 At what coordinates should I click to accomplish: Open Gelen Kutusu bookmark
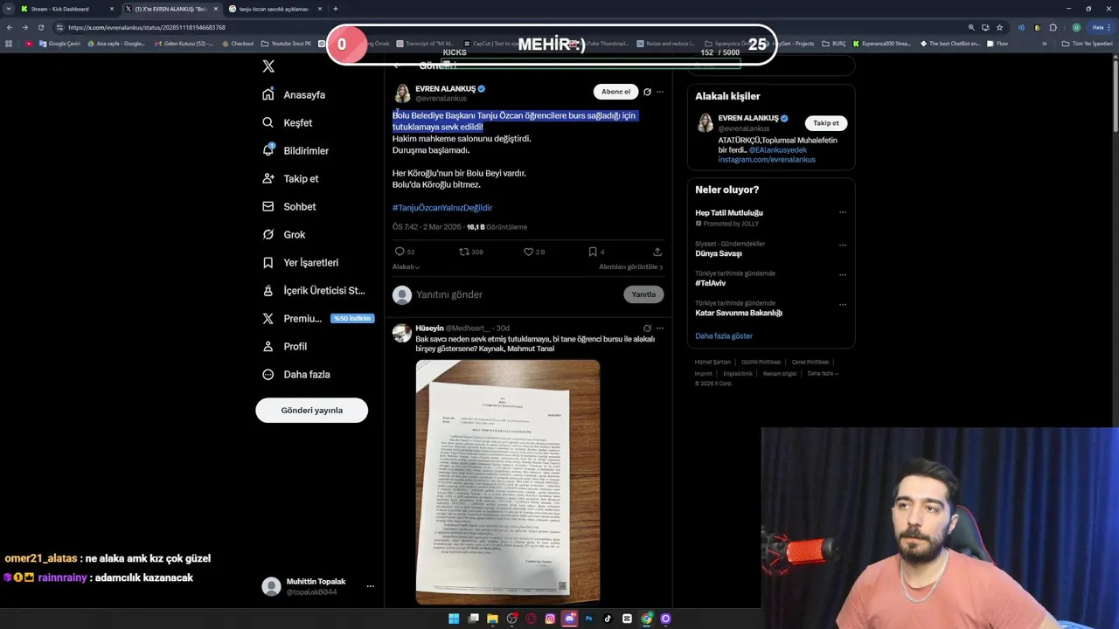click(x=183, y=44)
